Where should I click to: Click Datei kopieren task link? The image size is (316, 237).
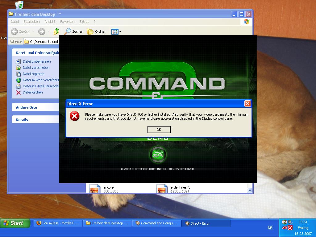pyautogui.click(x=33, y=74)
